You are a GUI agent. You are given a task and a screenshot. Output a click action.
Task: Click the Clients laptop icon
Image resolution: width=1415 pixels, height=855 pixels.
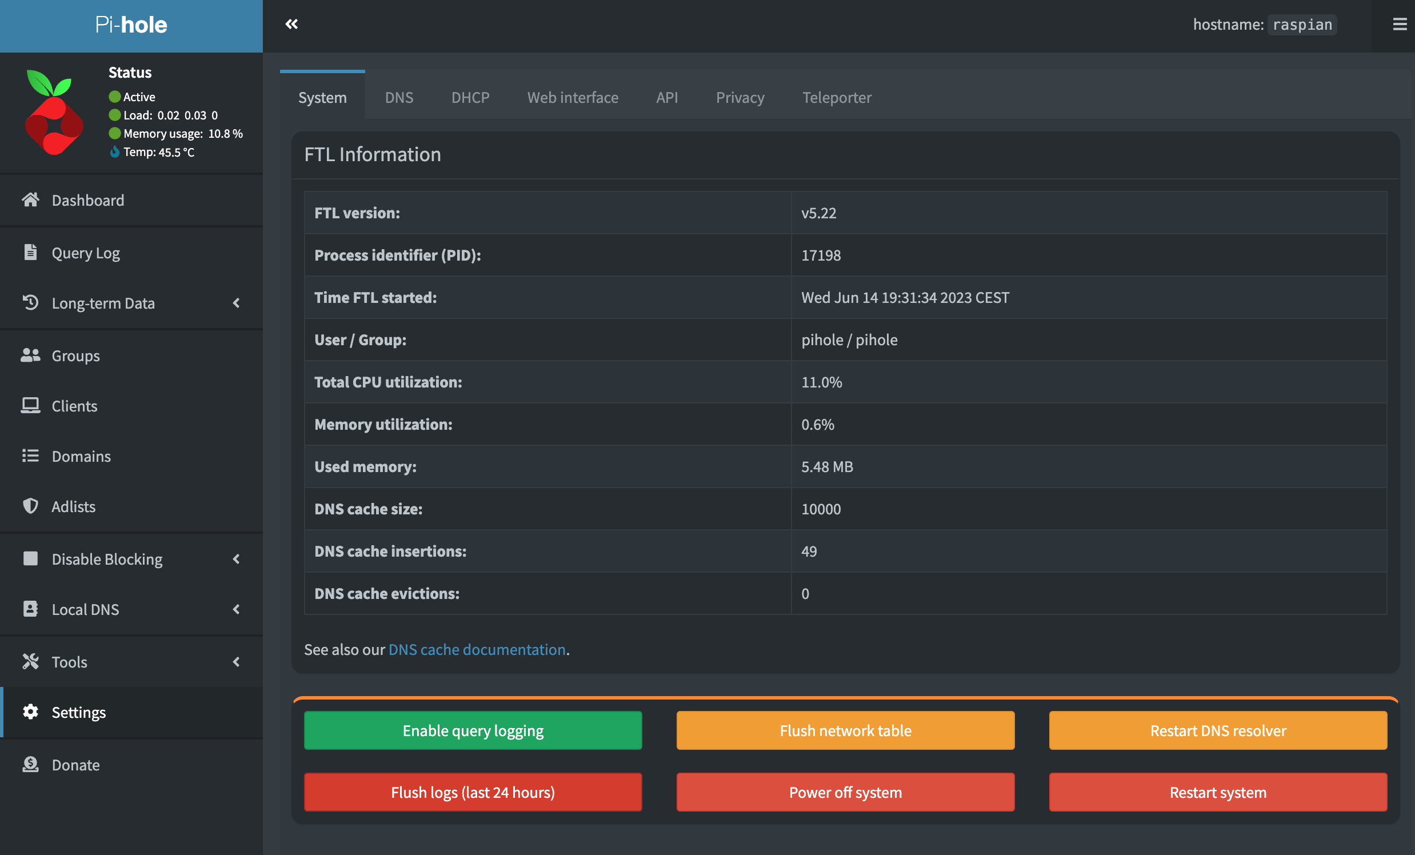30,405
